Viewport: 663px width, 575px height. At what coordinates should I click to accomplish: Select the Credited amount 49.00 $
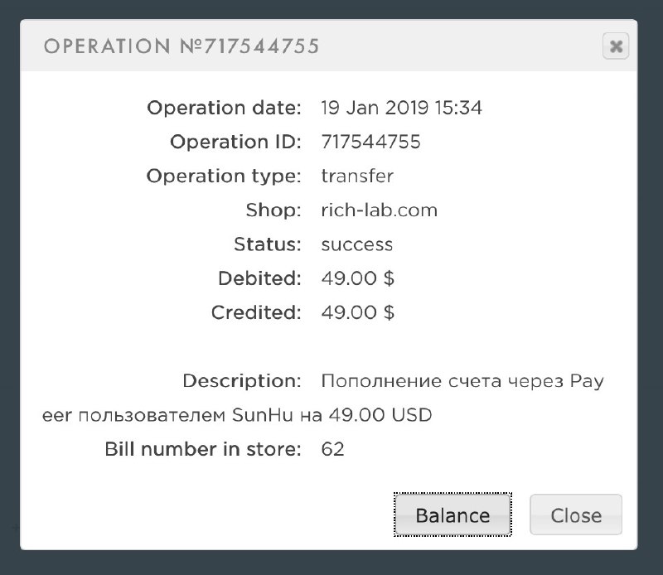tap(357, 312)
